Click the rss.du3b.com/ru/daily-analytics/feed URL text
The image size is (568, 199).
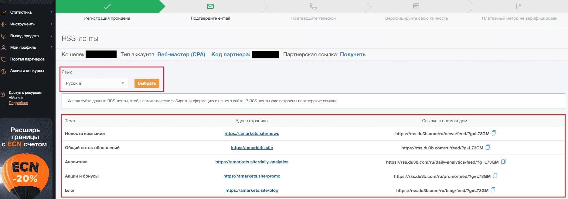pos(442,162)
